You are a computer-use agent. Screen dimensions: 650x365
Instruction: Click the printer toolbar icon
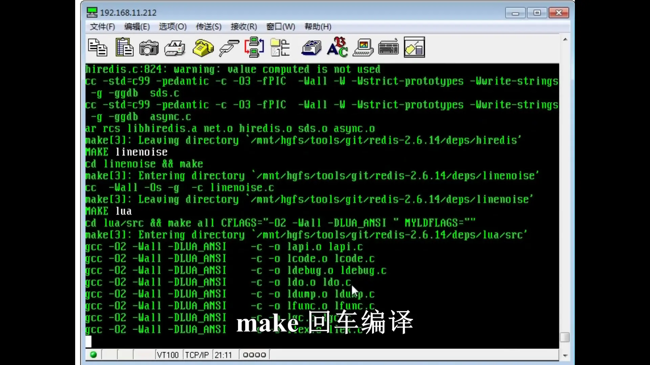175,48
